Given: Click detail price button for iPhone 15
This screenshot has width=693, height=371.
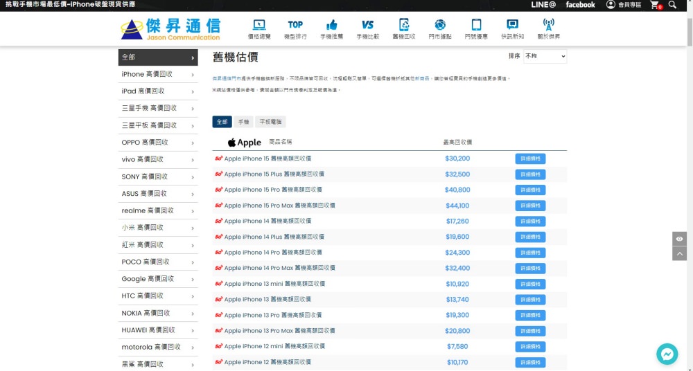Looking at the screenshot, I should pyautogui.click(x=530, y=159).
